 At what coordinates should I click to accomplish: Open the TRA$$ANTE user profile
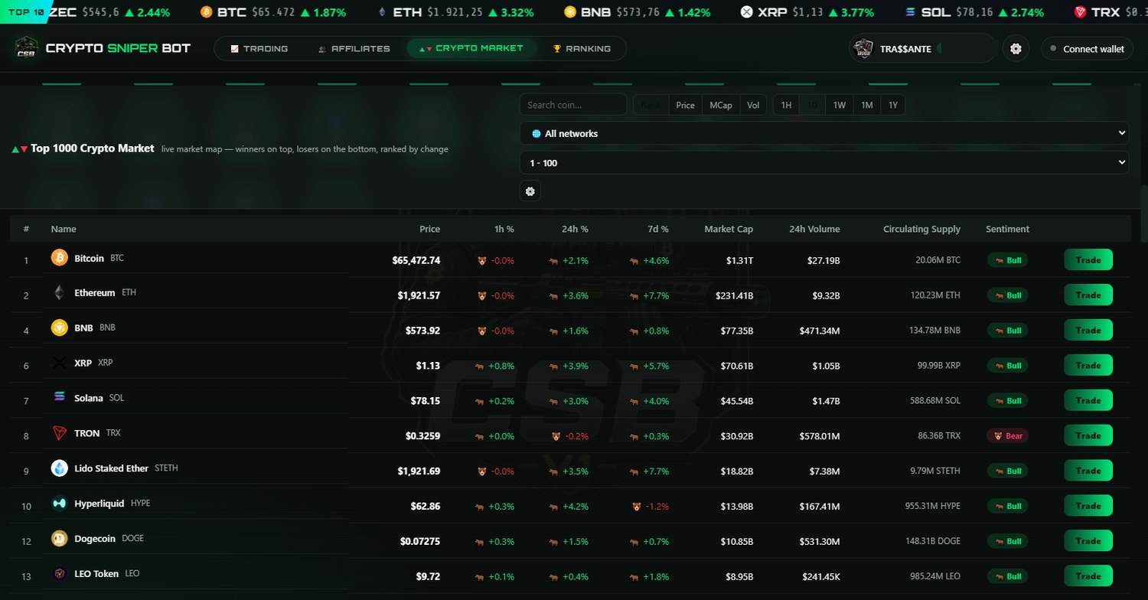pos(922,48)
